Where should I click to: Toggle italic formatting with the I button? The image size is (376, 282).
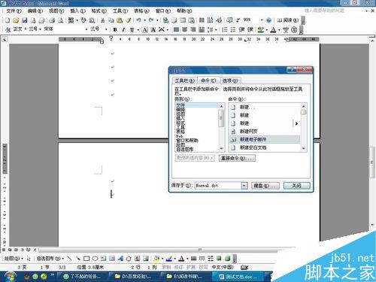pyautogui.click(x=123, y=29)
